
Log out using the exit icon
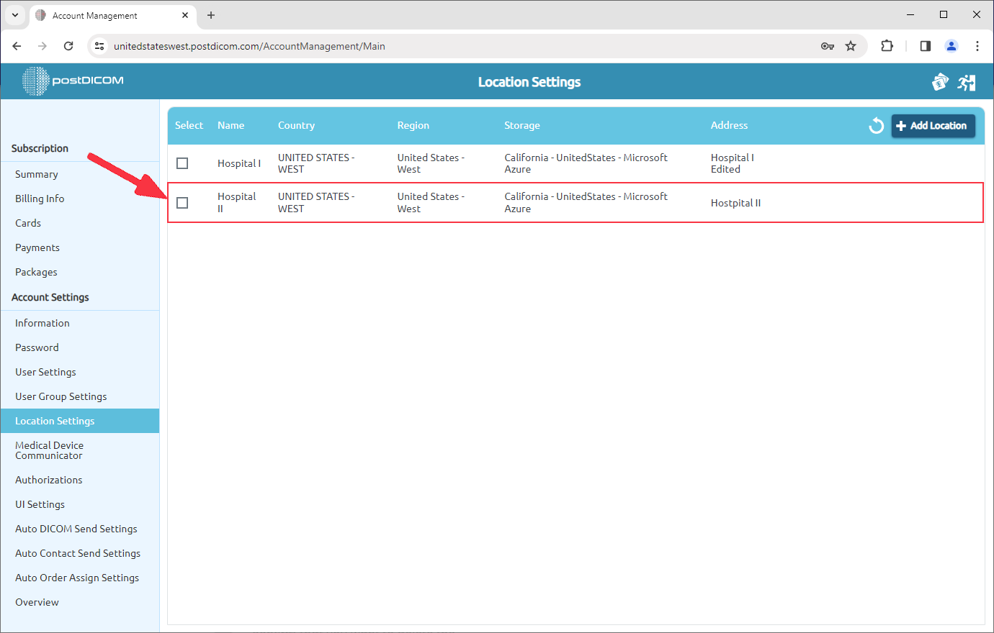(967, 81)
